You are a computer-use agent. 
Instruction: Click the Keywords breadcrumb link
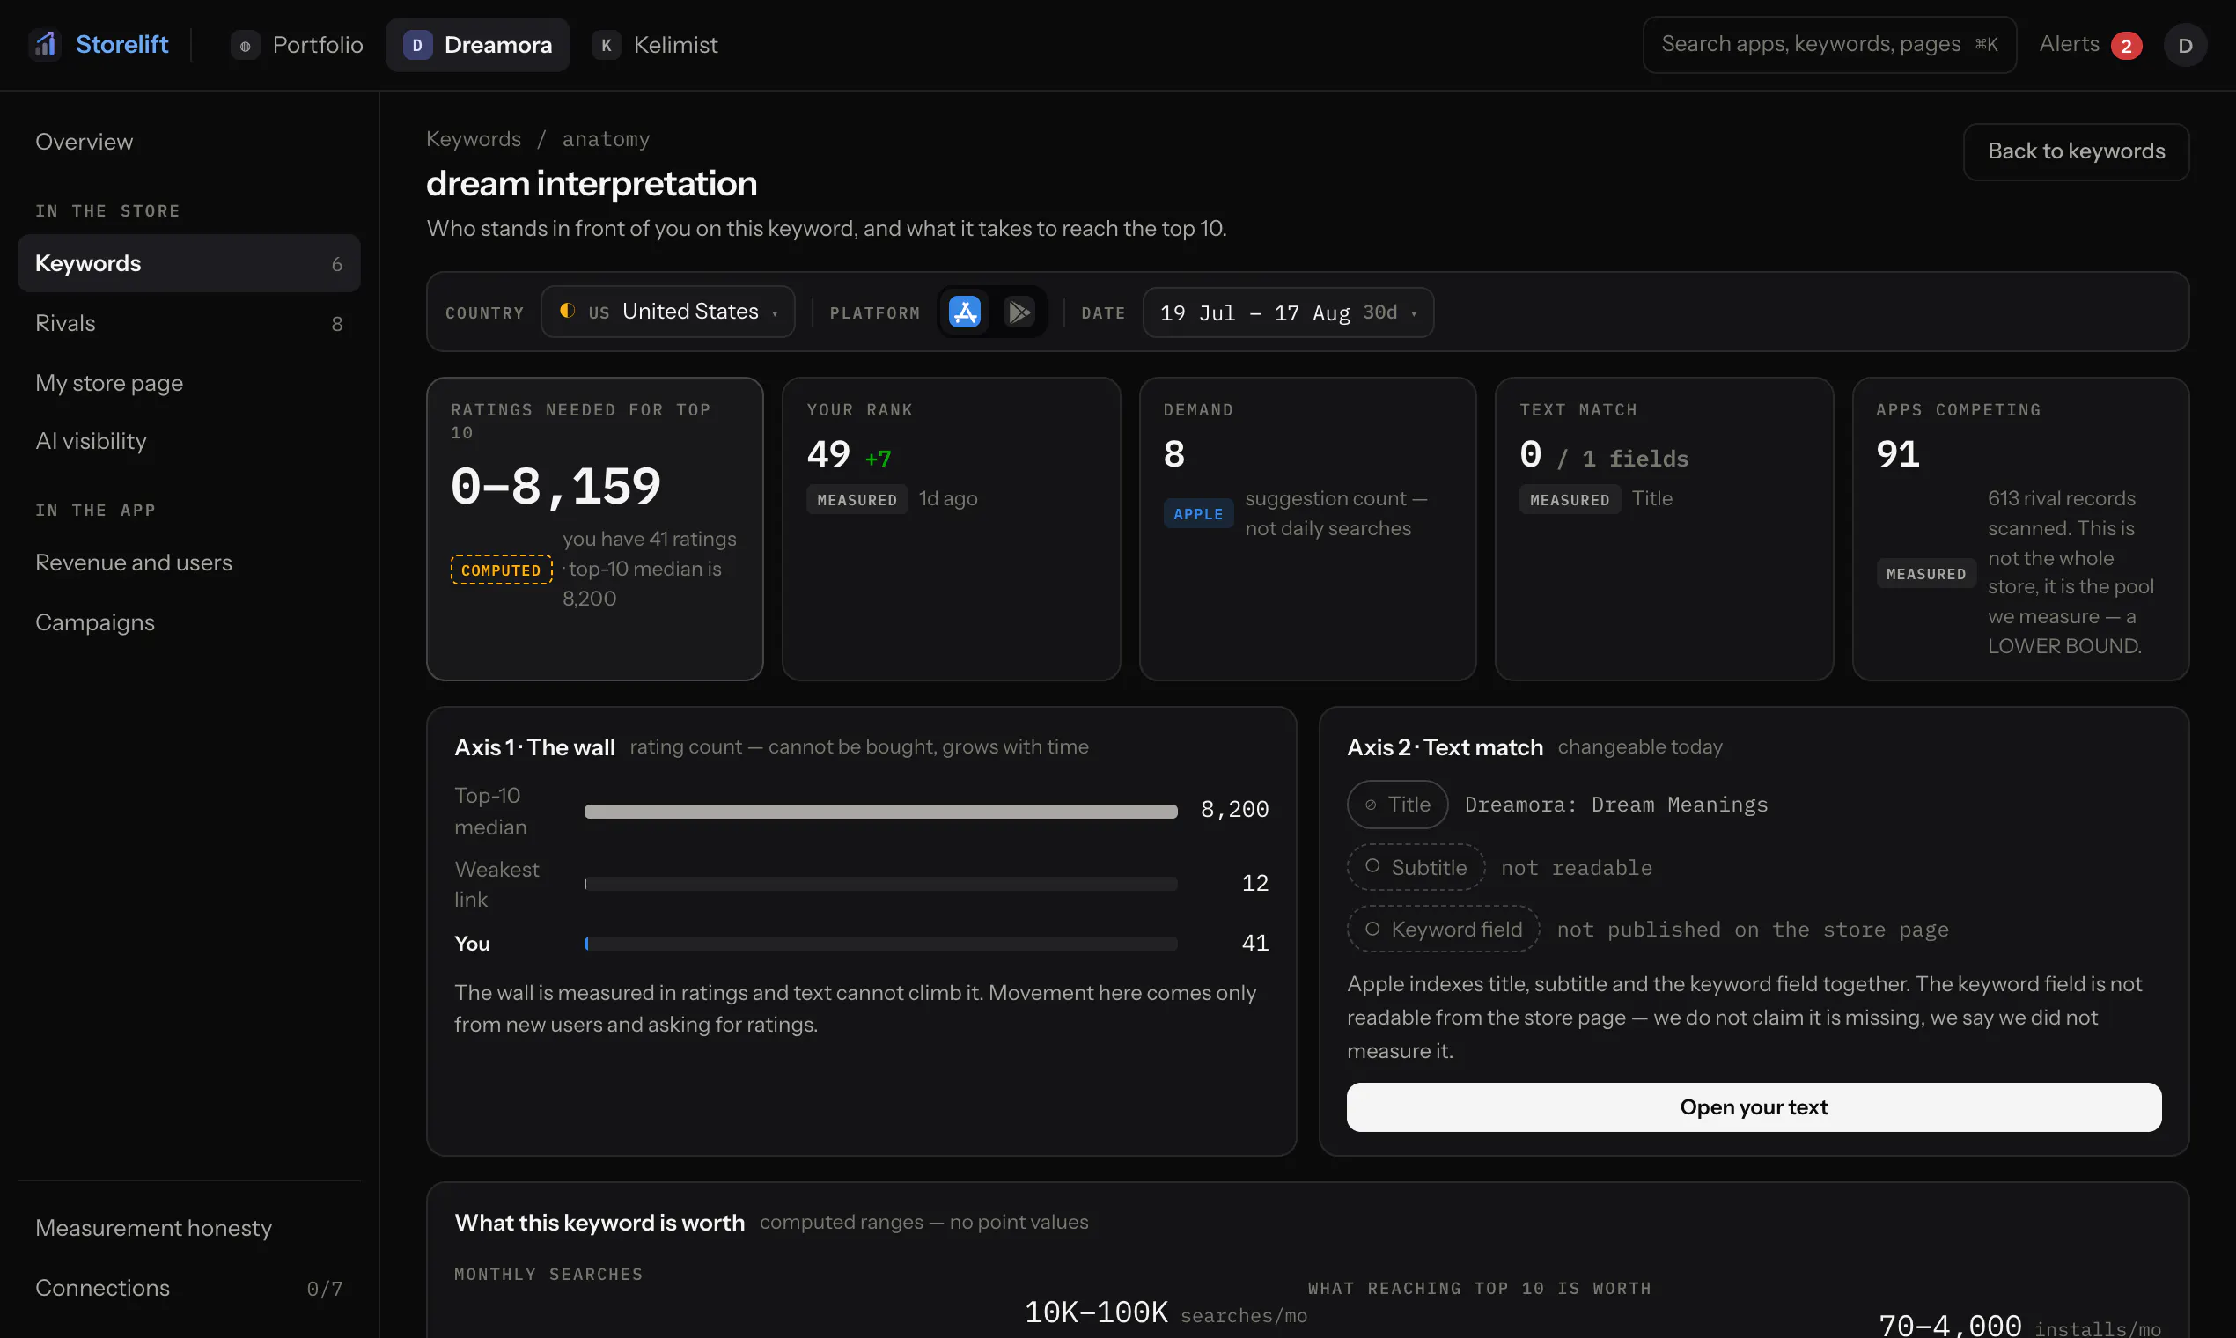tap(474, 139)
